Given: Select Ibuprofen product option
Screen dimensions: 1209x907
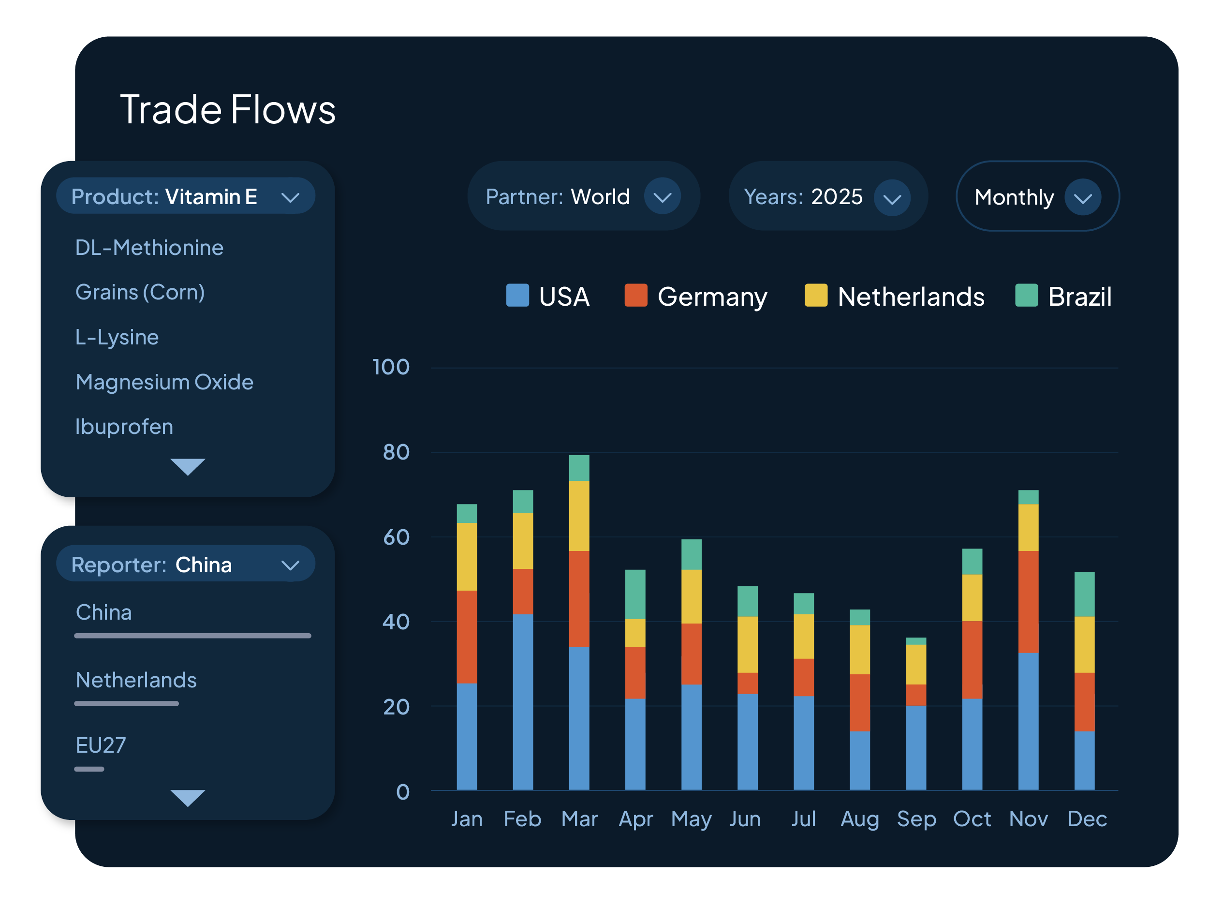Looking at the screenshot, I should click(124, 427).
